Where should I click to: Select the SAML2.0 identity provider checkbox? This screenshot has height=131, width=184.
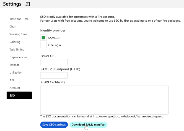(43, 38)
